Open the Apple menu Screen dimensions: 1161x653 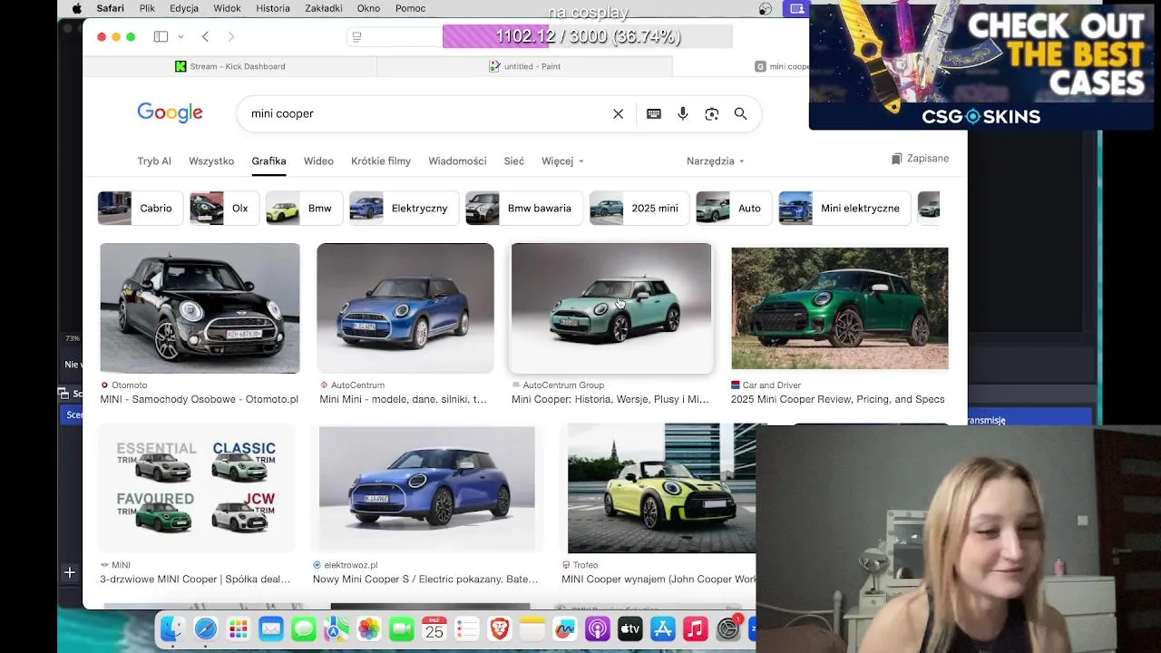coord(76,8)
